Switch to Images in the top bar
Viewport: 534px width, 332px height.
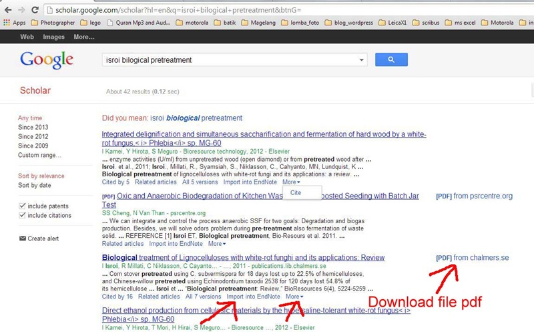54,37
